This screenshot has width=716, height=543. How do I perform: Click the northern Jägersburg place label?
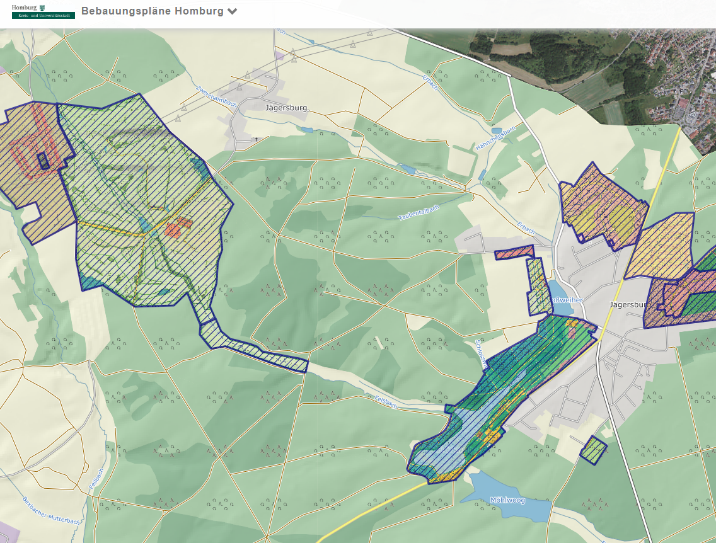pos(286,108)
